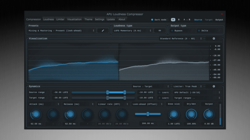Image resolution: width=250 pixels, height=140 pixels.
Task: Open the Loudness tab
Action: (x=49, y=19)
